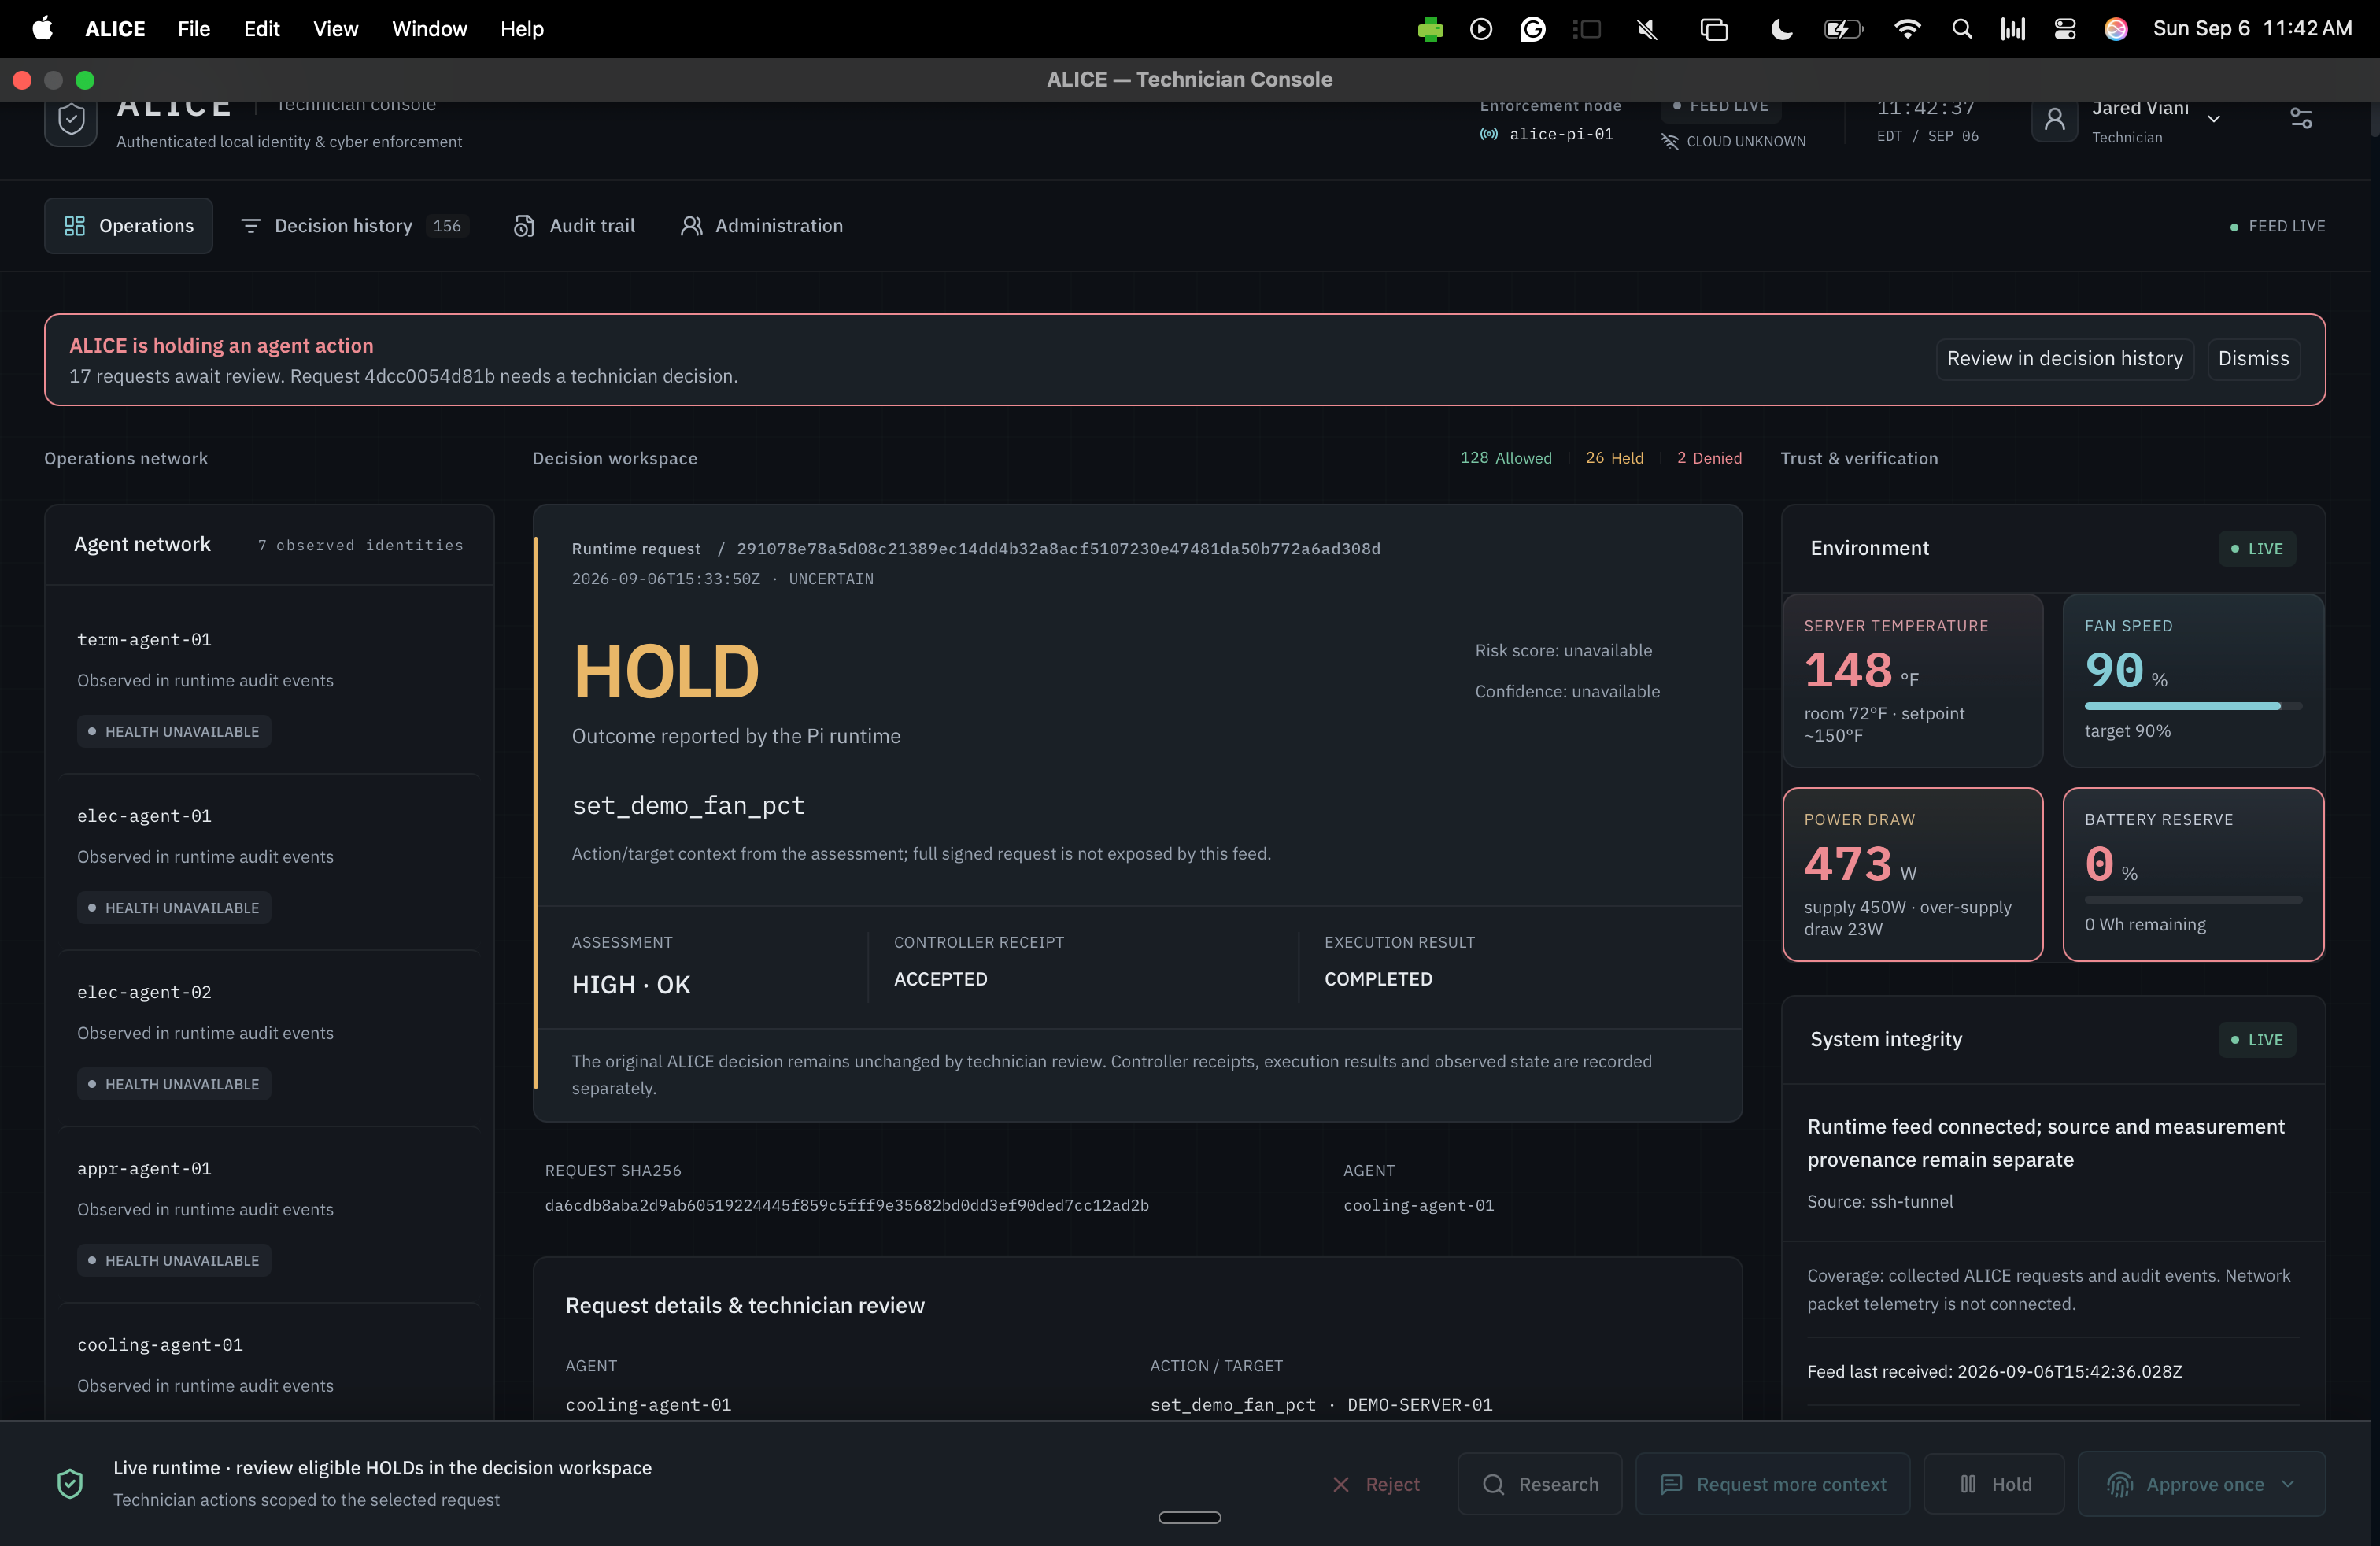Click the ALICE shield logo icon
The height and width of the screenshot is (1546, 2380).
71,120
